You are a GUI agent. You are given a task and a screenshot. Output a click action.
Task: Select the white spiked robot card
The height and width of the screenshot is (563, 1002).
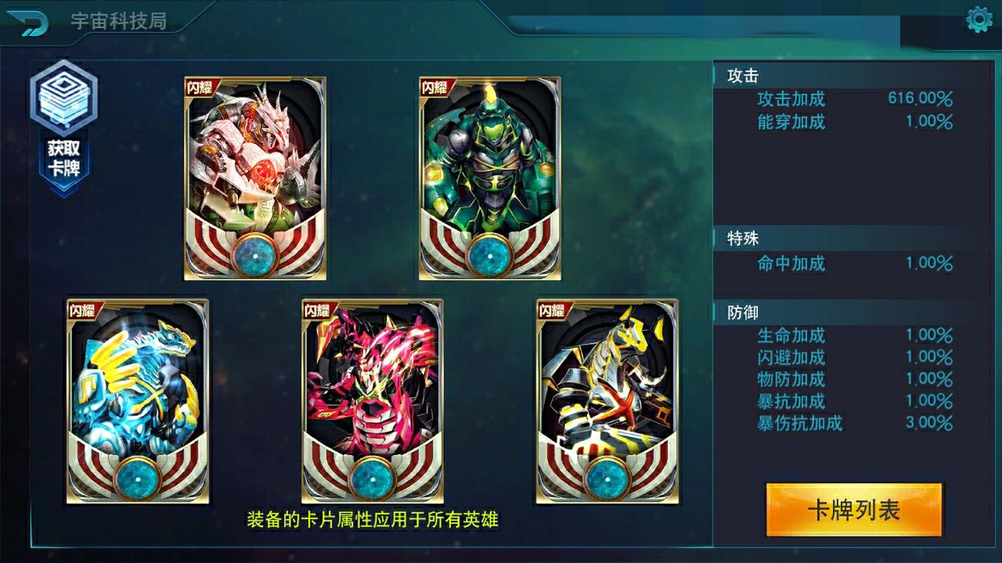[255, 178]
